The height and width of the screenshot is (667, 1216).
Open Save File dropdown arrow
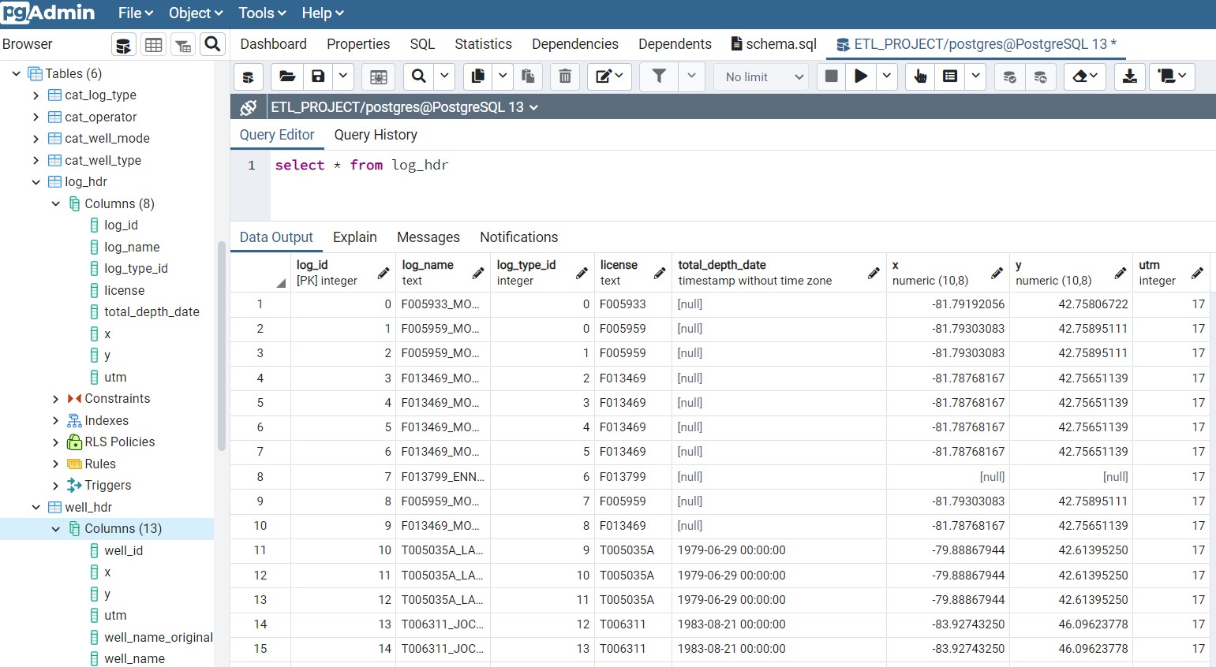[x=343, y=76]
